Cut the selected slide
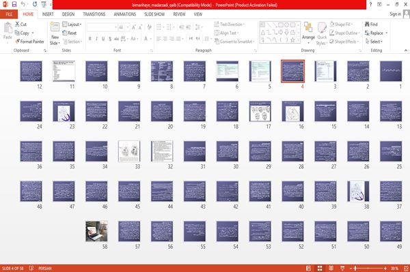The height and width of the screenshot is (272, 410). pos(20,25)
